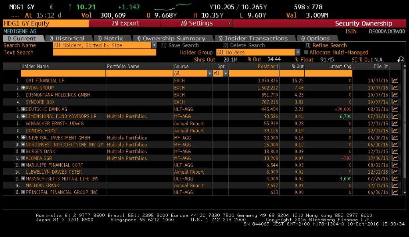The image size is (409, 237).
Task: Select QVT FINANCIAL LP holder name
Action: coord(45,80)
